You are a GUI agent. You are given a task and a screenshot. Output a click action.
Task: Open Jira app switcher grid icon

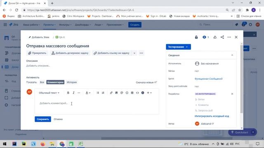pyautogui.click(x=5, y=25)
